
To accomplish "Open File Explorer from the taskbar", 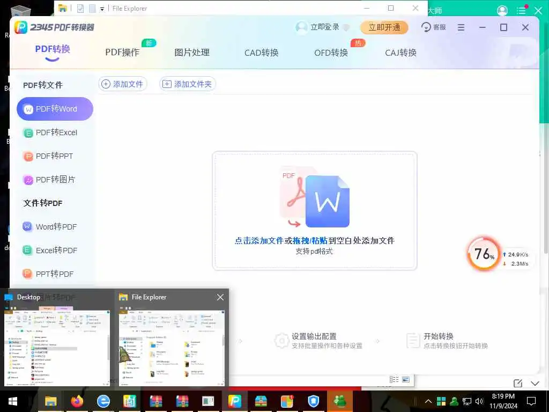I will [x=50, y=401].
